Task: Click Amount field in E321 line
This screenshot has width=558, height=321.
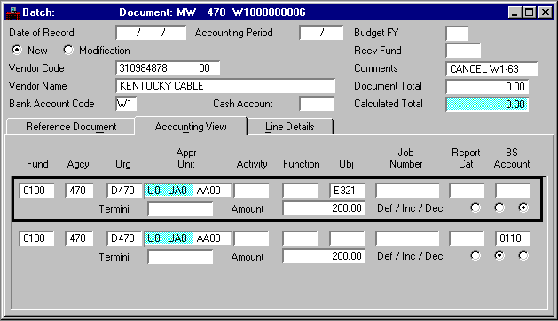Action: tap(324, 208)
